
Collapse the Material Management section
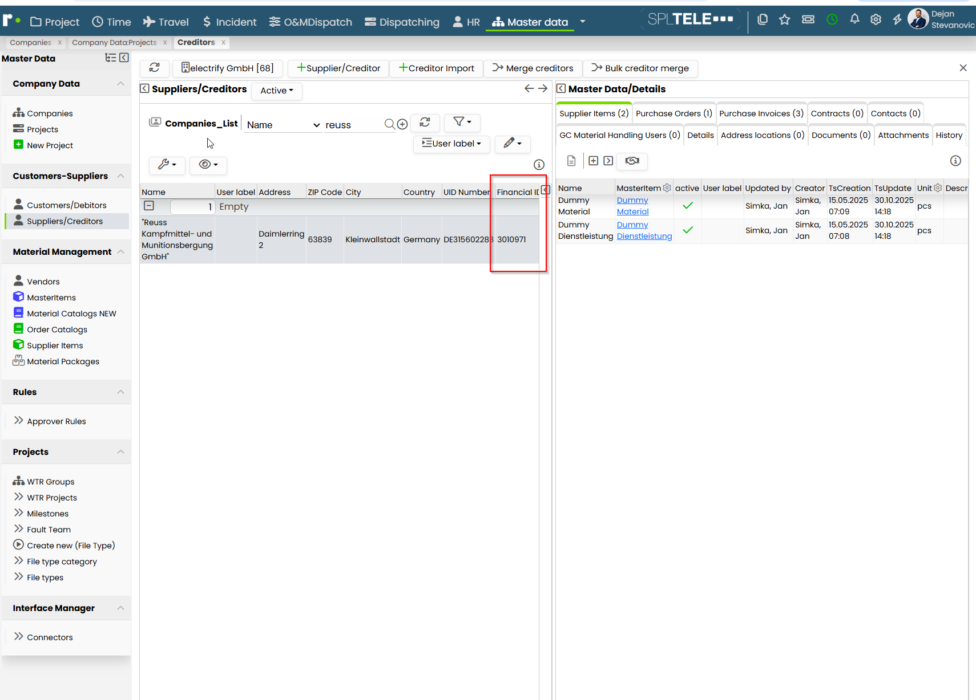[x=120, y=252]
